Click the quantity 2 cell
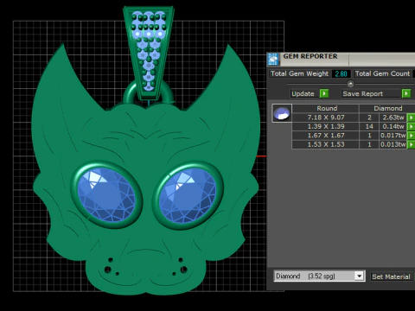This screenshot has height=311, width=415. coord(369,117)
